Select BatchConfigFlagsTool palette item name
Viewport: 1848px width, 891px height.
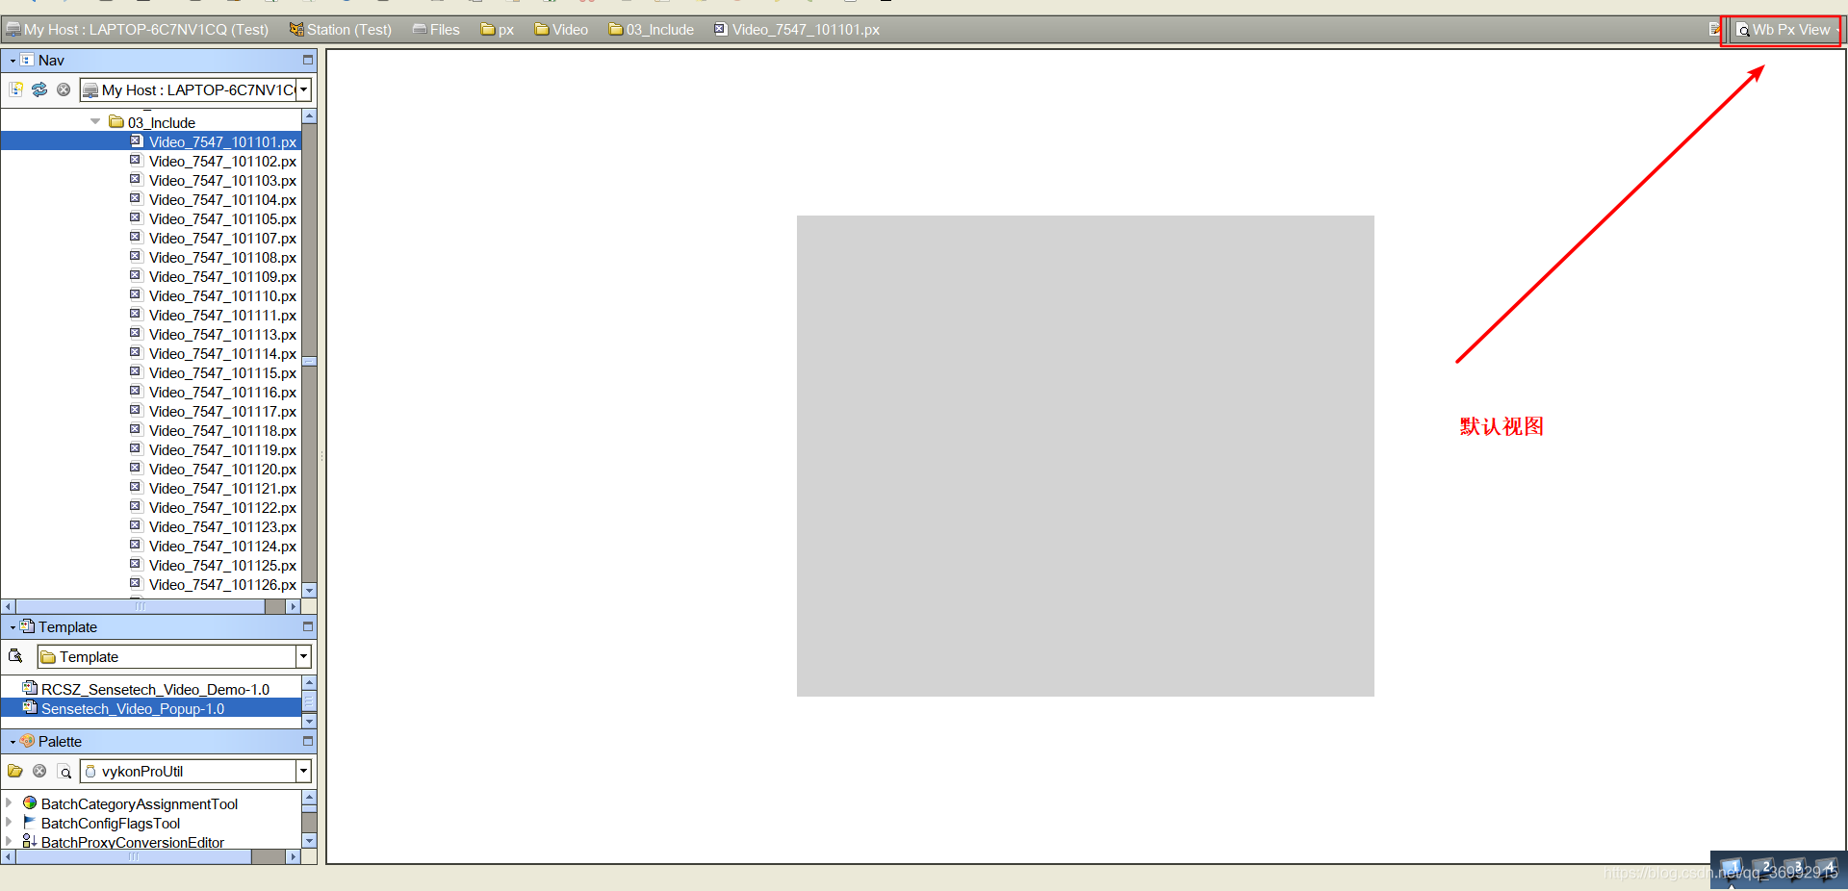[x=111, y=823]
